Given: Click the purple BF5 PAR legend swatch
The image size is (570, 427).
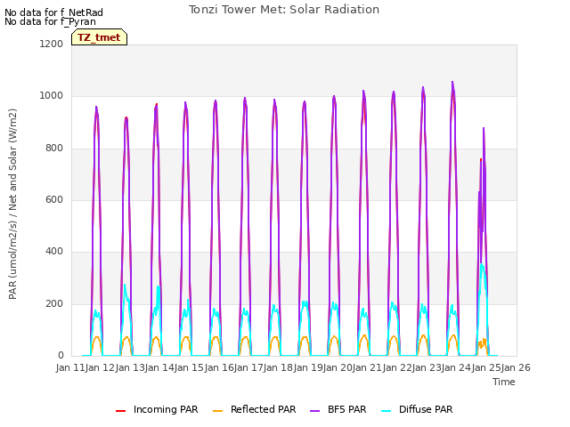Looking at the screenshot, I should 314,411.
